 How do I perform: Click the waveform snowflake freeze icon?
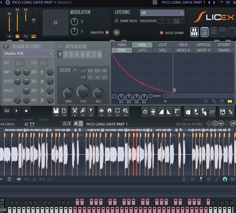(x=209, y=179)
